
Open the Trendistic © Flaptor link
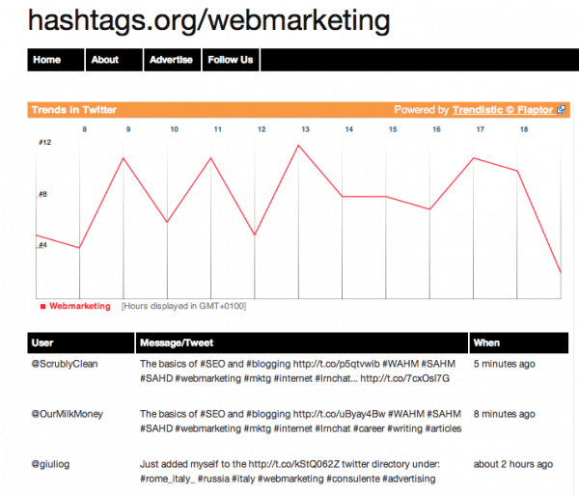point(504,110)
